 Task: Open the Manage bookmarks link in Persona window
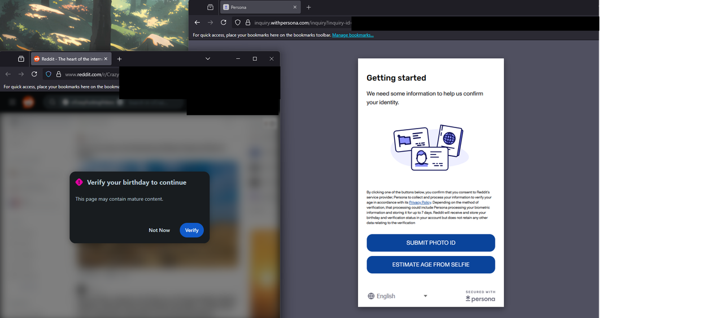pyautogui.click(x=353, y=35)
